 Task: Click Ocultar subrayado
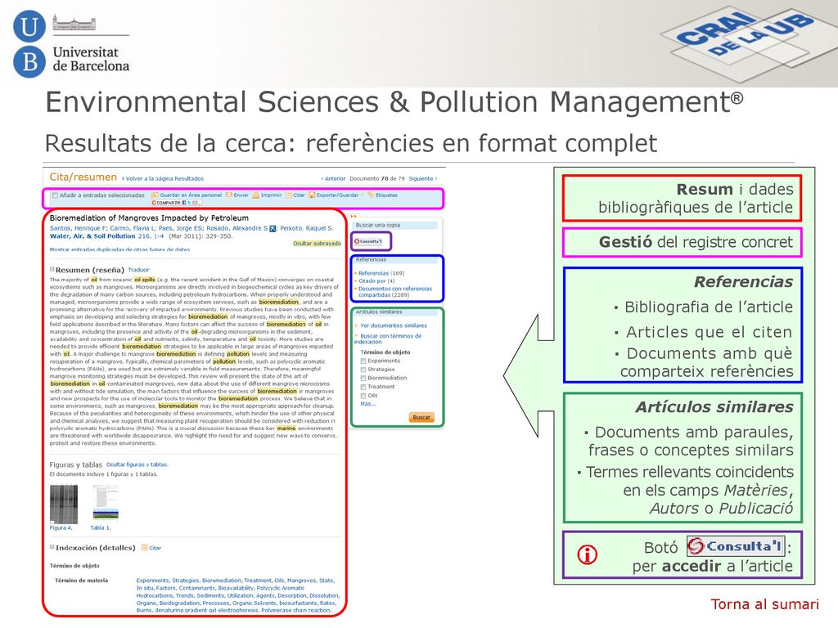click(317, 244)
